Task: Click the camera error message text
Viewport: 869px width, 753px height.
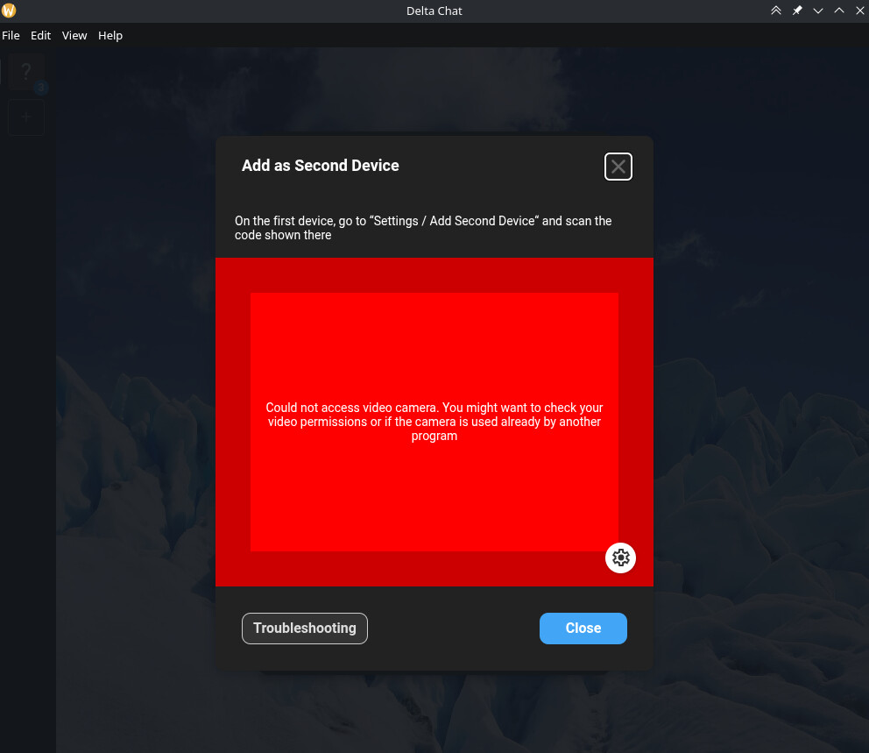Action: click(434, 422)
